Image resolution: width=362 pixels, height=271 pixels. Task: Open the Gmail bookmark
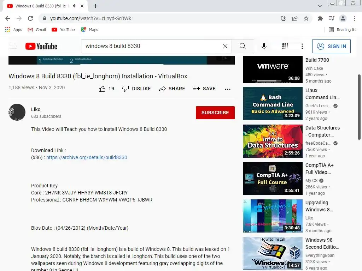(37, 30)
